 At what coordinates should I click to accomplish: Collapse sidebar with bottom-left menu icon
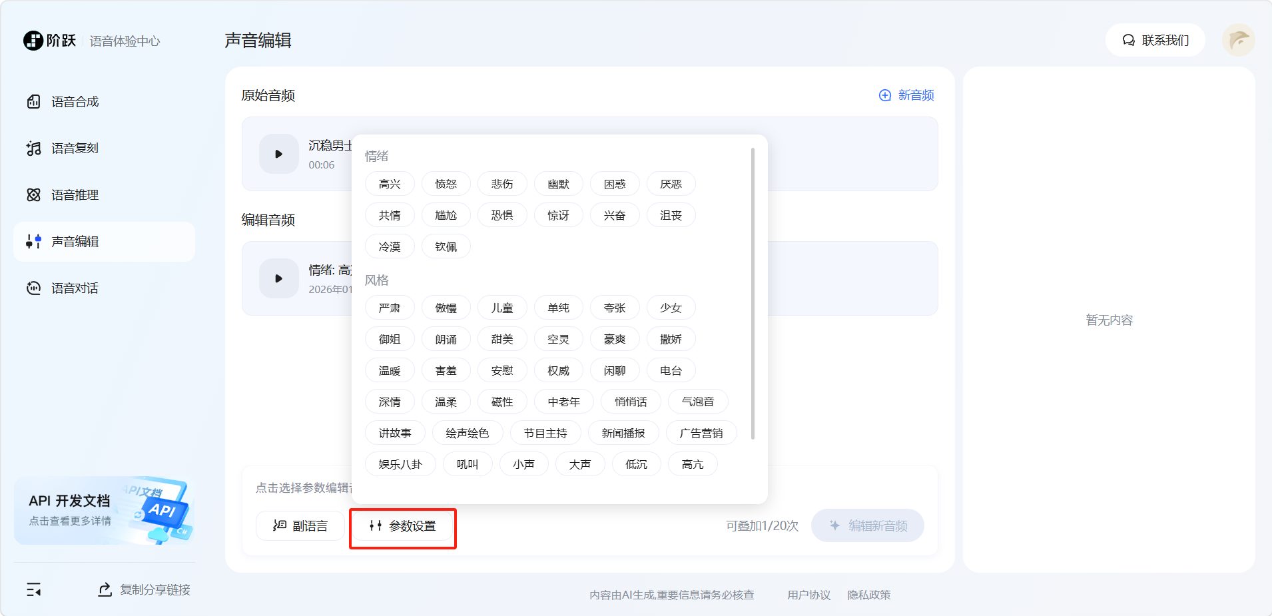tap(33, 589)
